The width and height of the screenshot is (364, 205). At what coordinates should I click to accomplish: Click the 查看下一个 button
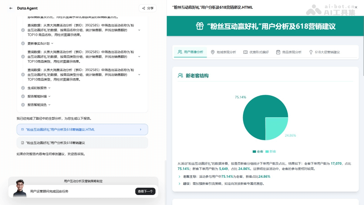click(145, 191)
